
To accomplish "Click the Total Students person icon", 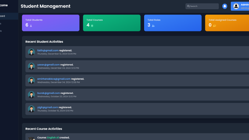I will coord(31,26).
